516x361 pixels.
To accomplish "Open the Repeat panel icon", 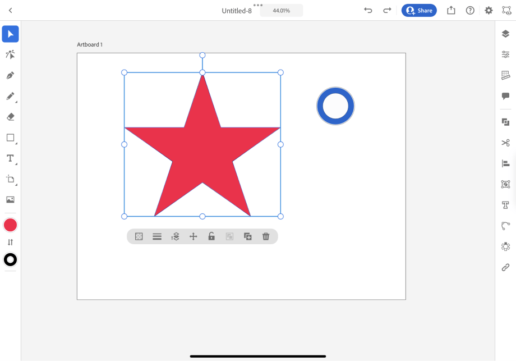I will click(x=505, y=184).
